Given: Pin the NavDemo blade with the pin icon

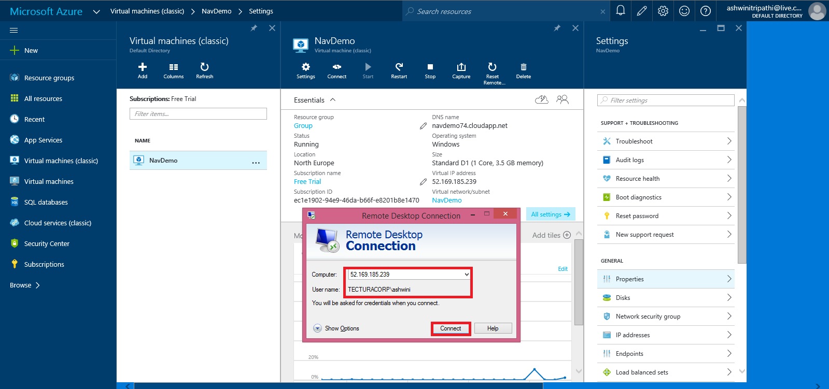Looking at the screenshot, I should tap(557, 28).
